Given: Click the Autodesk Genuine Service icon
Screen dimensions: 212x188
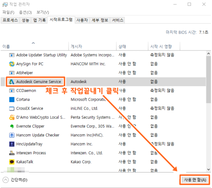Looking at the screenshot, I should click(x=12, y=82).
